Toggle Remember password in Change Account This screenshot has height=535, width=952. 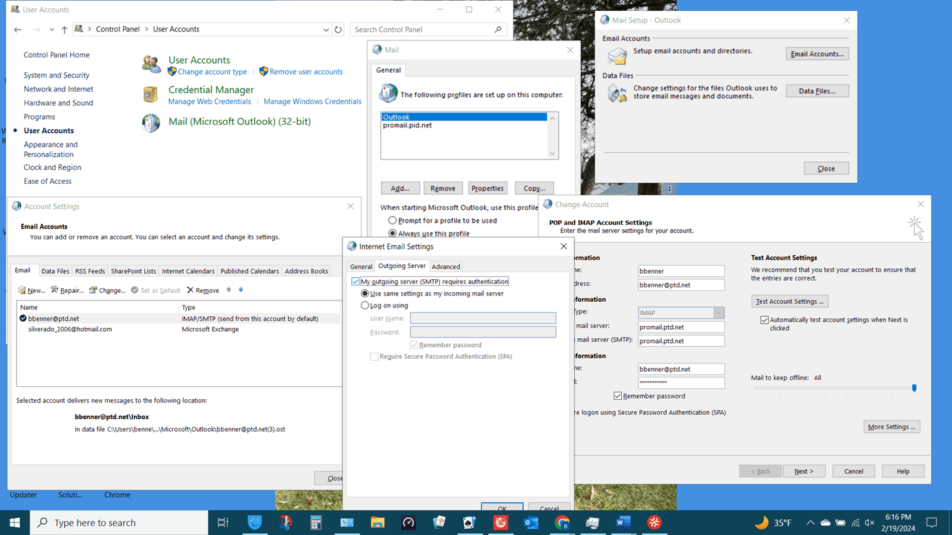[x=618, y=396]
